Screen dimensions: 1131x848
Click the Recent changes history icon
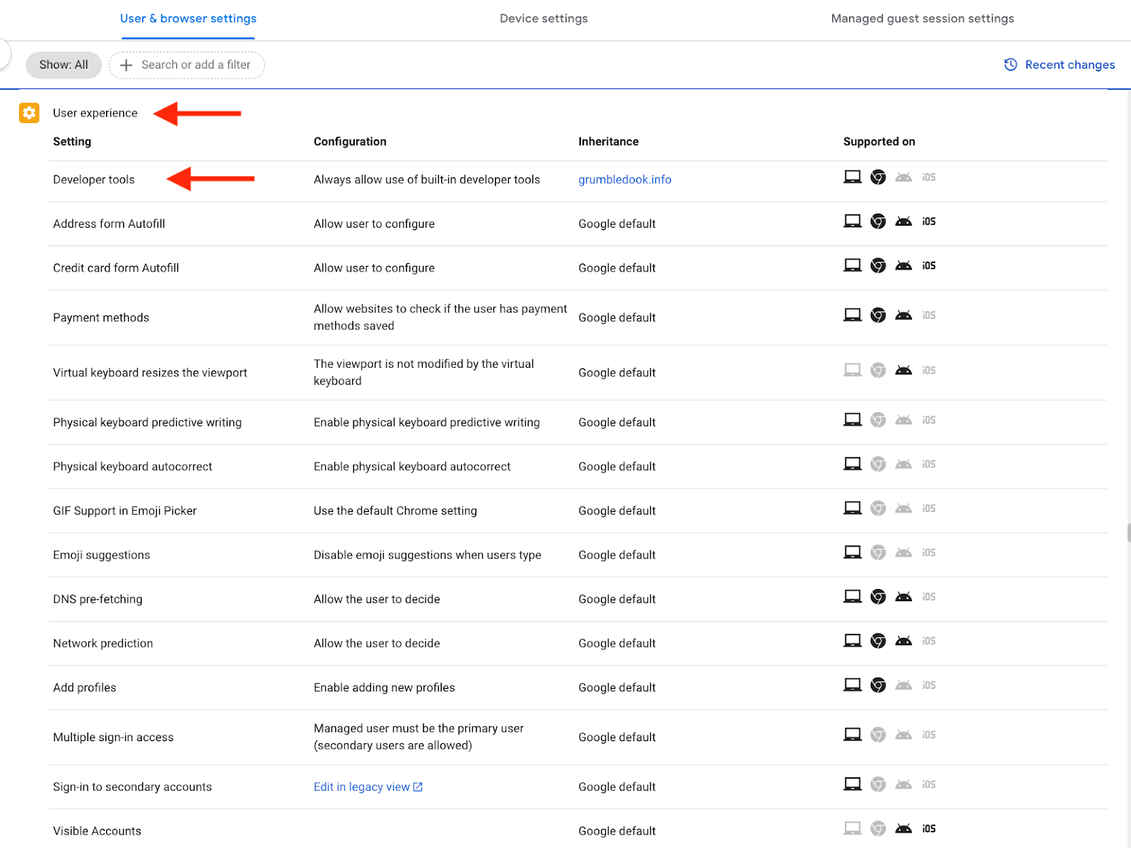pos(1011,64)
